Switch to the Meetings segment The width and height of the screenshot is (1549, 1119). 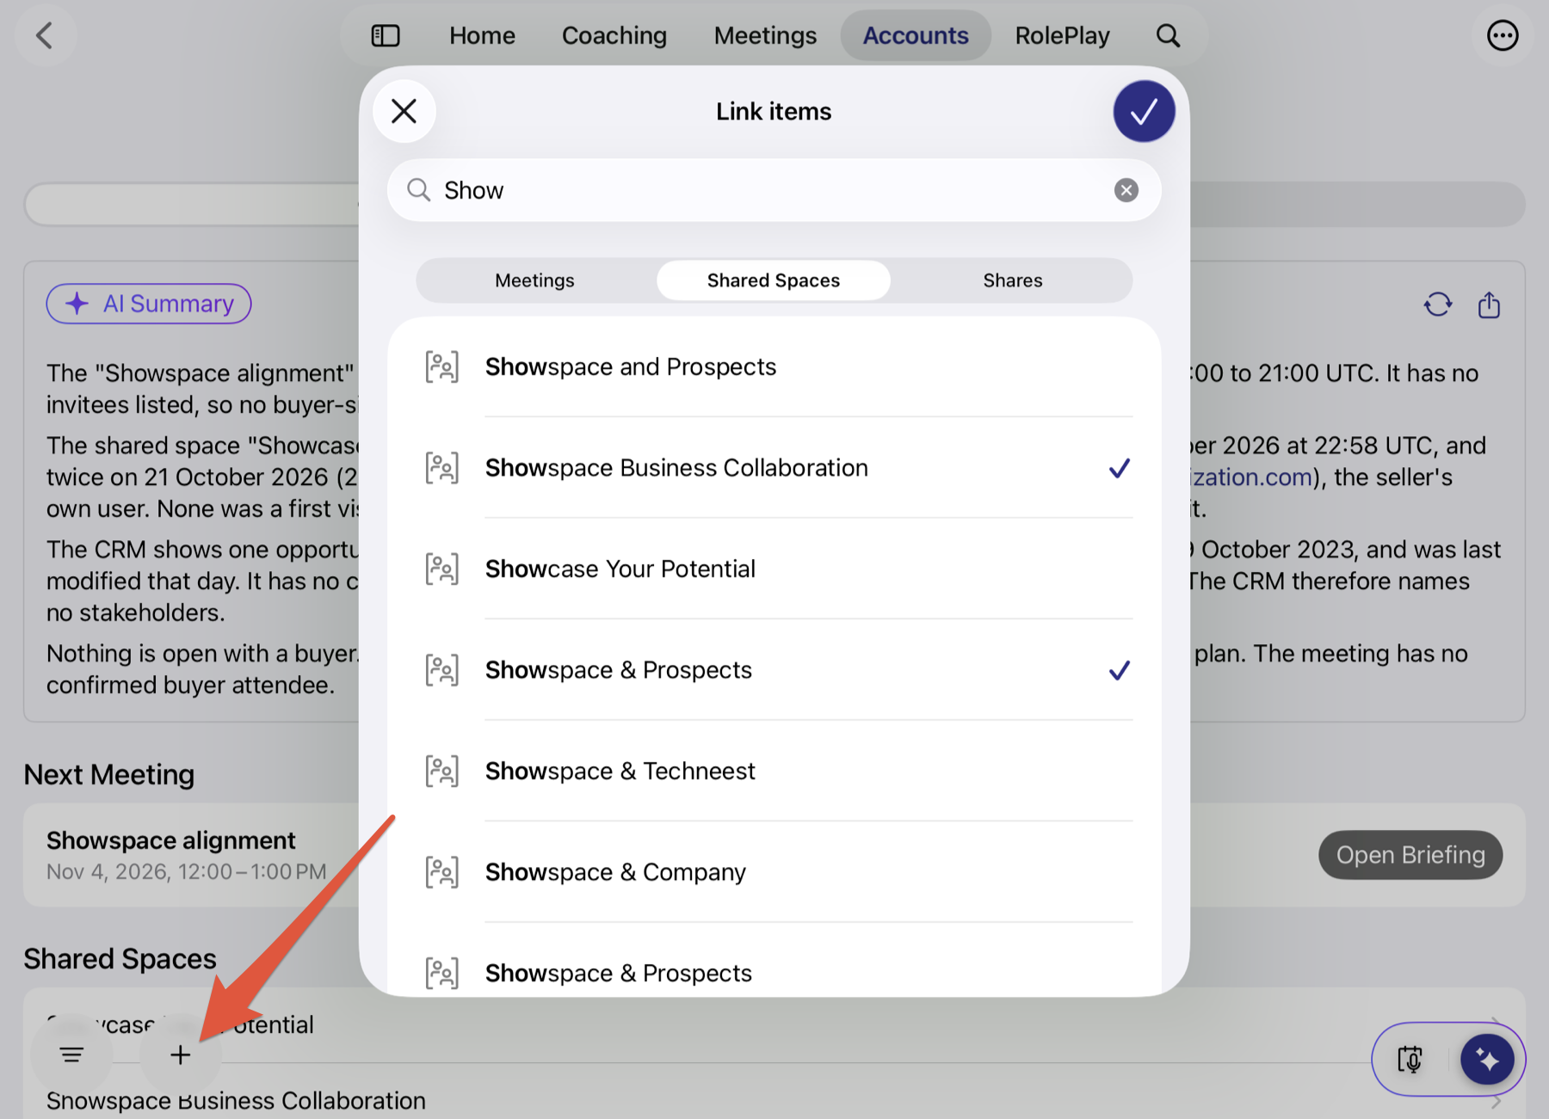534,280
